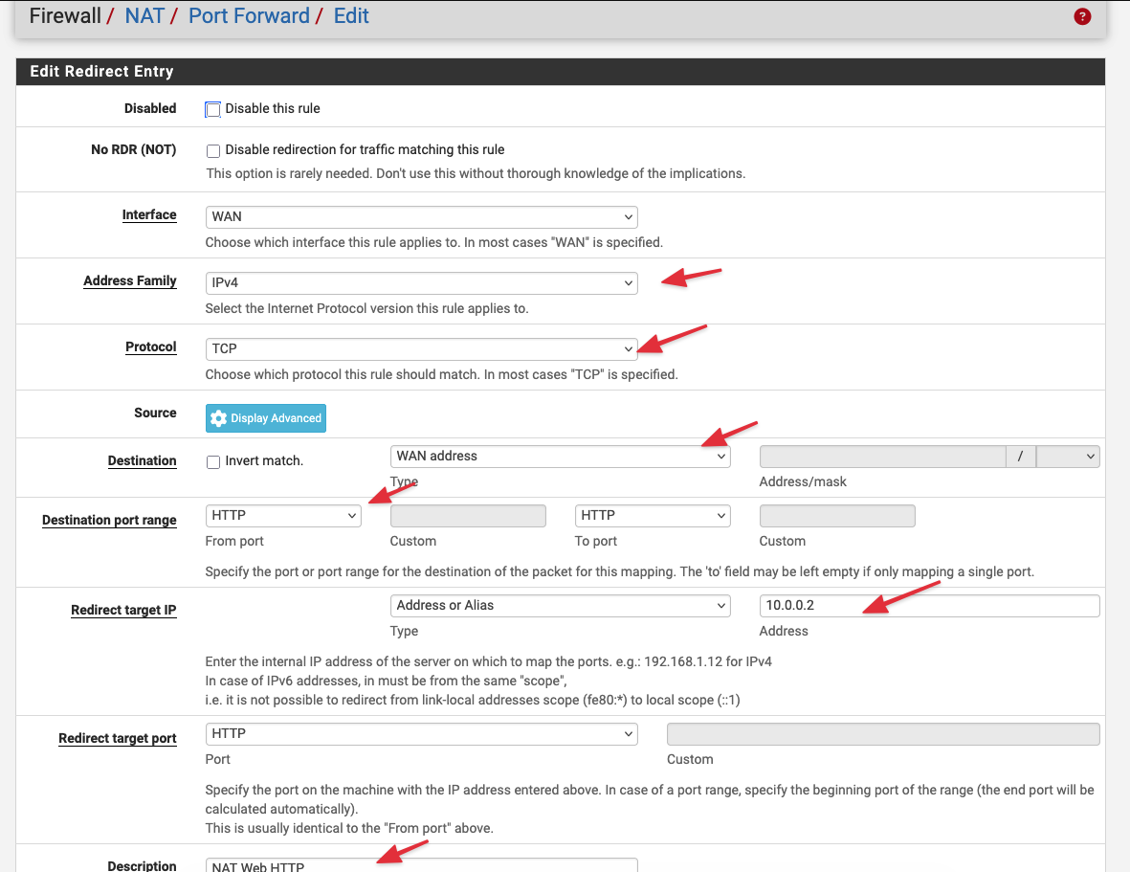The image size is (1130, 872).
Task: Open Port Forward breadcrumb link
Action: pyautogui.click(x=249, y=16)
